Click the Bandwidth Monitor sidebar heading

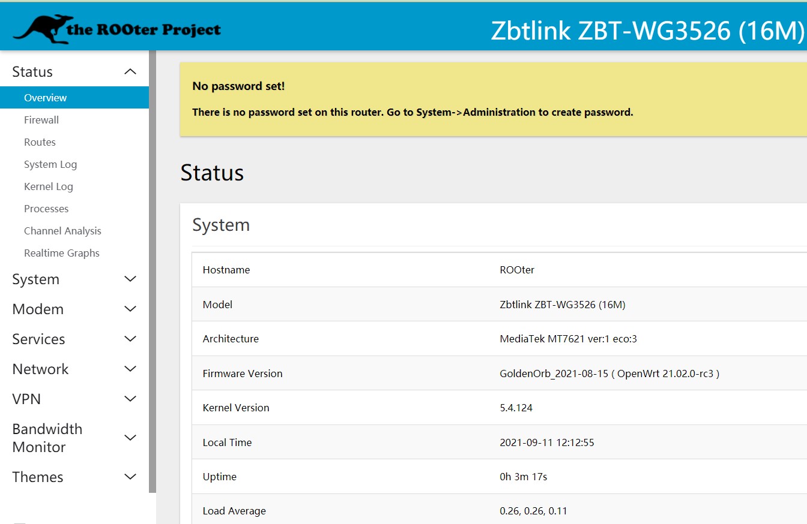[x=47, y=438]
